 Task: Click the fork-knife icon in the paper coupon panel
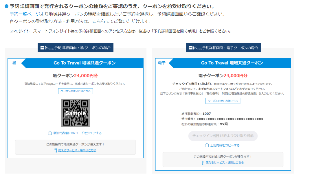[56, 150]
